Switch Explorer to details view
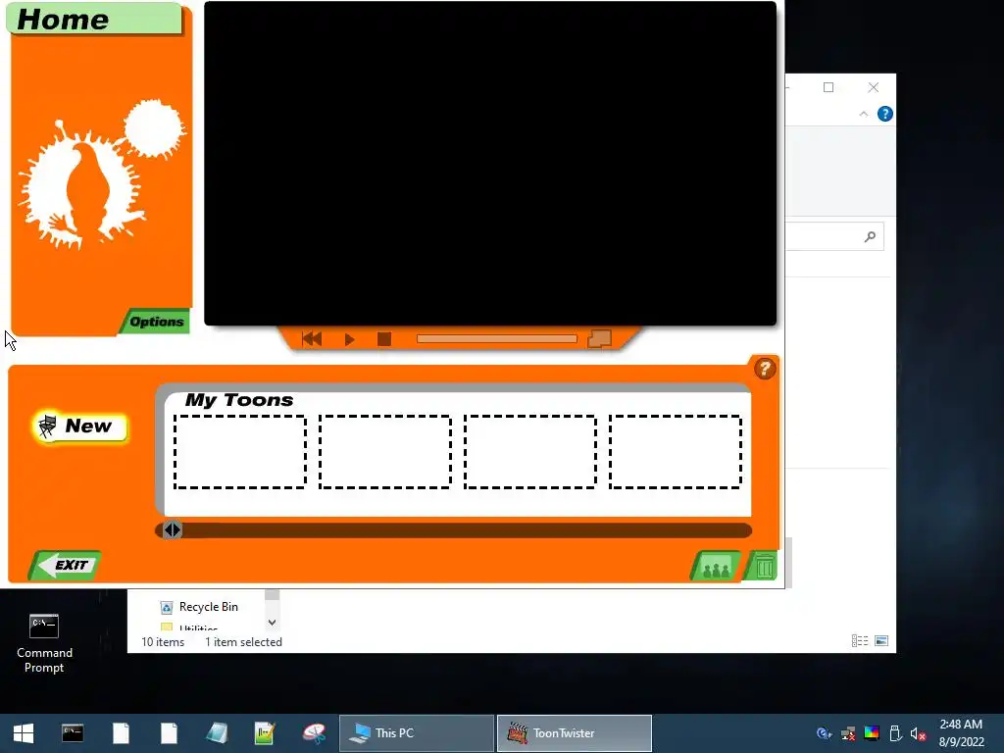The width and height of the screenshot is (1004, 753). (x=860, y=641)
